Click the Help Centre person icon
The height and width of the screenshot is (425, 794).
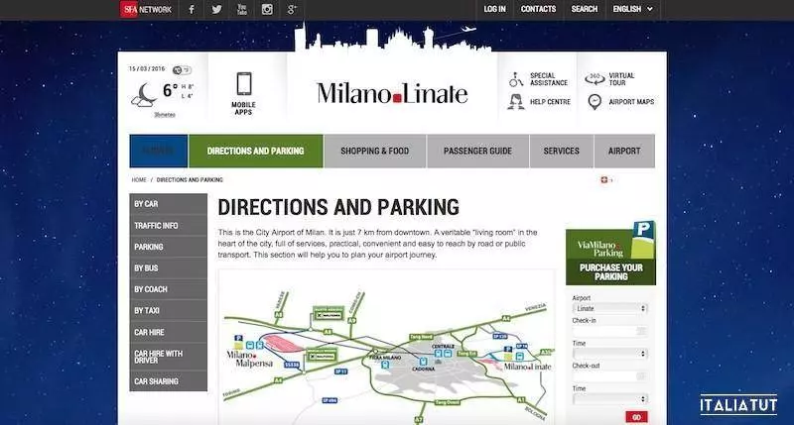pos(515,102)
